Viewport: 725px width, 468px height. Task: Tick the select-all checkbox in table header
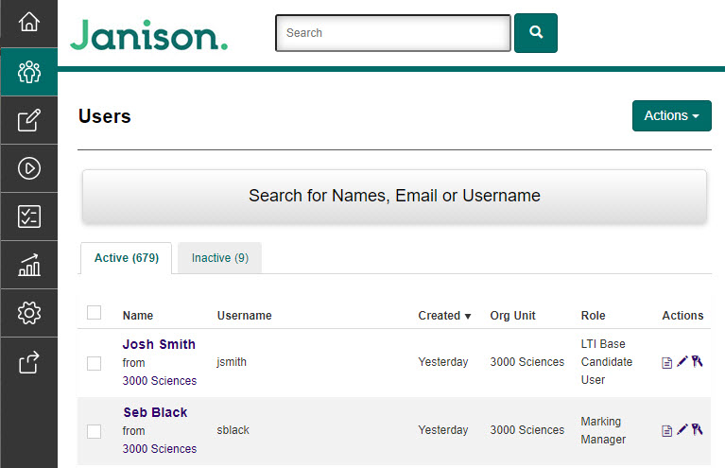94,313
